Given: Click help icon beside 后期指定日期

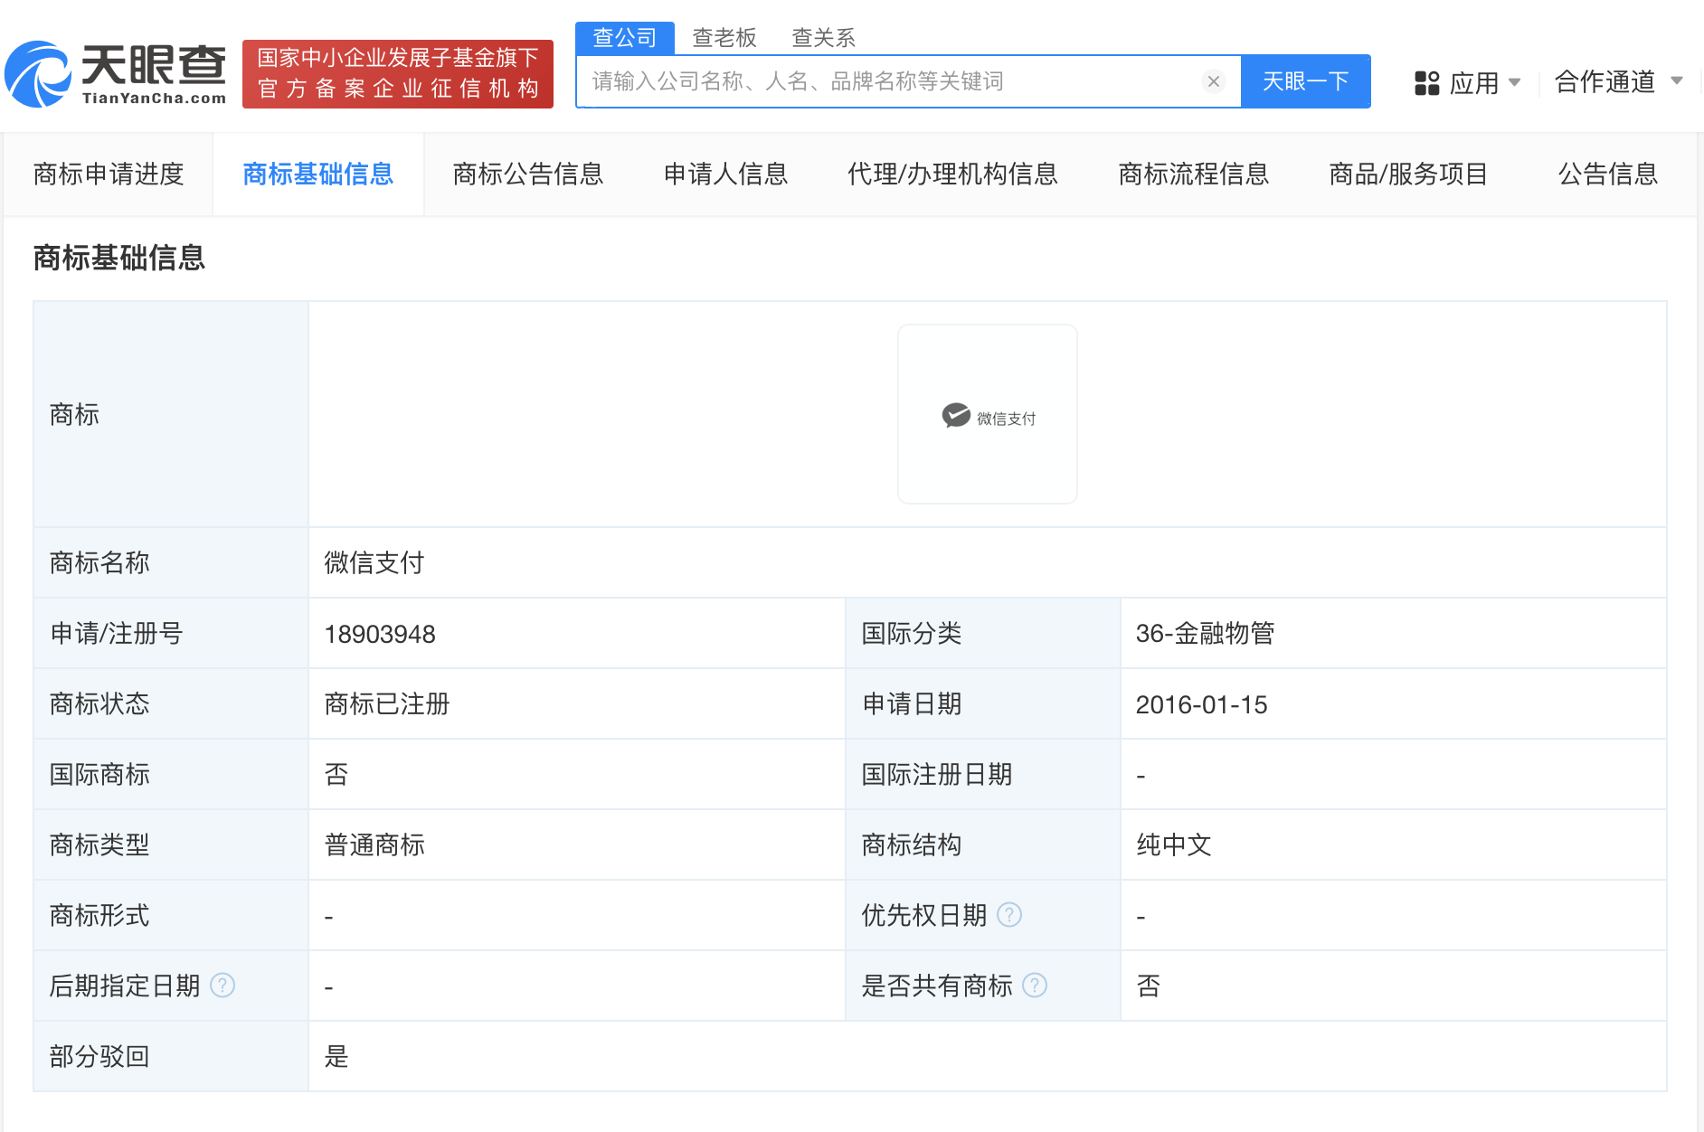Looking at the screenshot, I should tap(222, 986).
